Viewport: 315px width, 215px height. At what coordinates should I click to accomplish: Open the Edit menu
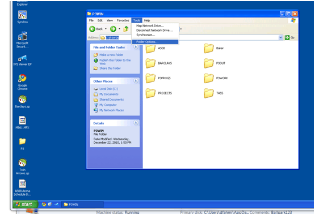(100, 20)
